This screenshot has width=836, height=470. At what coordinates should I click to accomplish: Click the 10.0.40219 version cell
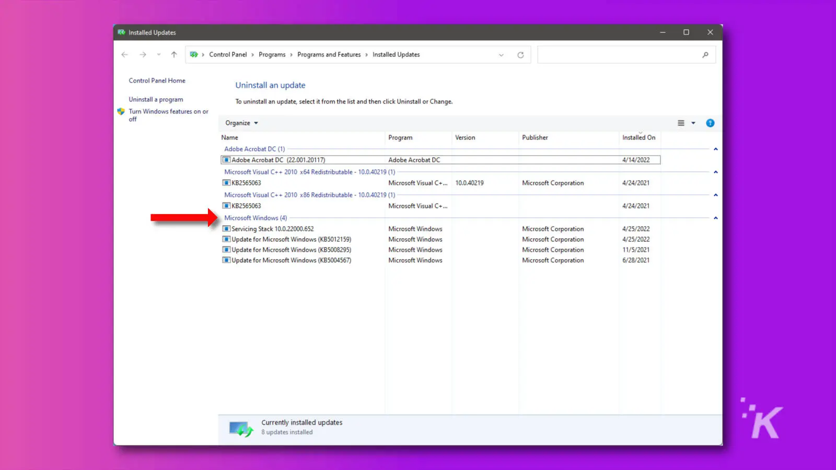pyautogui.click(x=469, y=183)
